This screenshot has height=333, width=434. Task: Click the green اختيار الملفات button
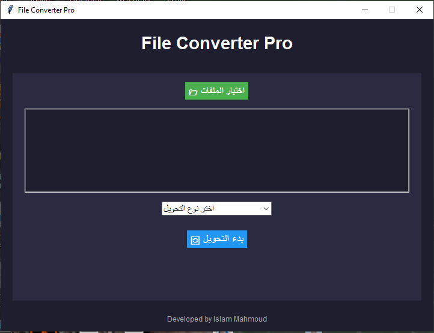(216, 91)
